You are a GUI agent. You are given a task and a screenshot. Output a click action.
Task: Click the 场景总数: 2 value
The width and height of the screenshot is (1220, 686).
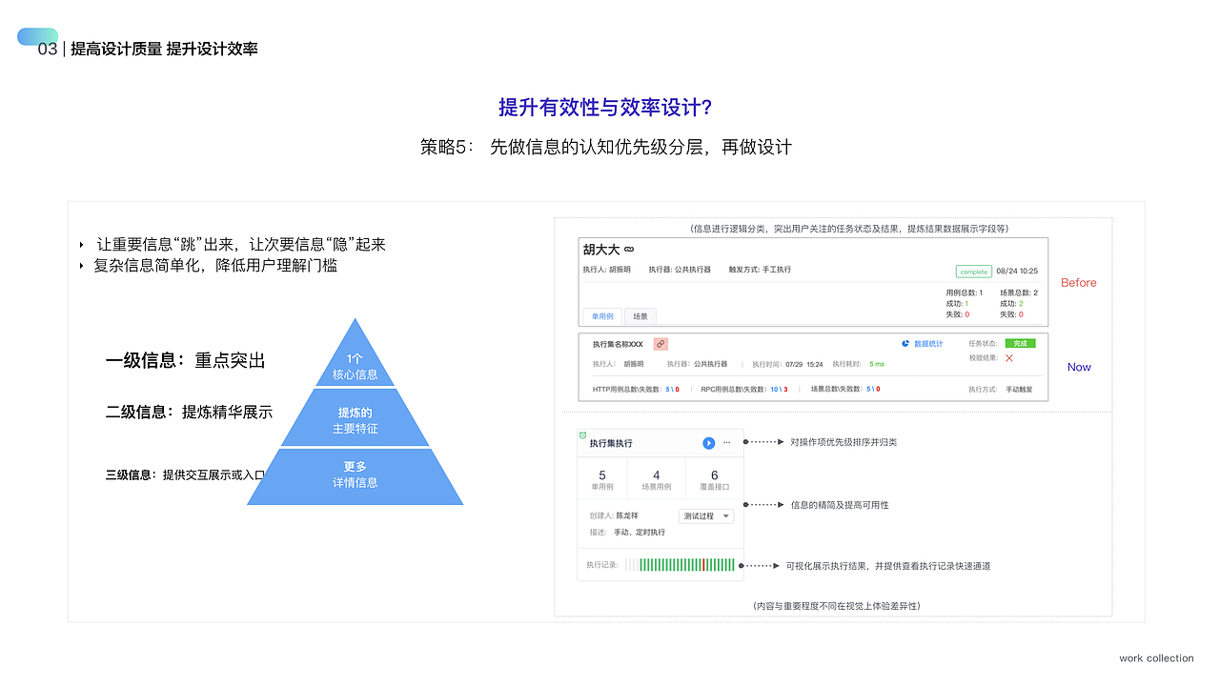1019,293
